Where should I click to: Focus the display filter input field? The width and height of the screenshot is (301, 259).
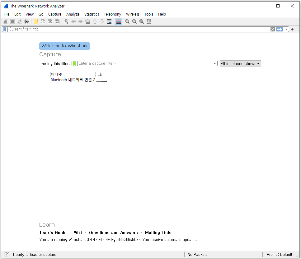pos(139,29)
